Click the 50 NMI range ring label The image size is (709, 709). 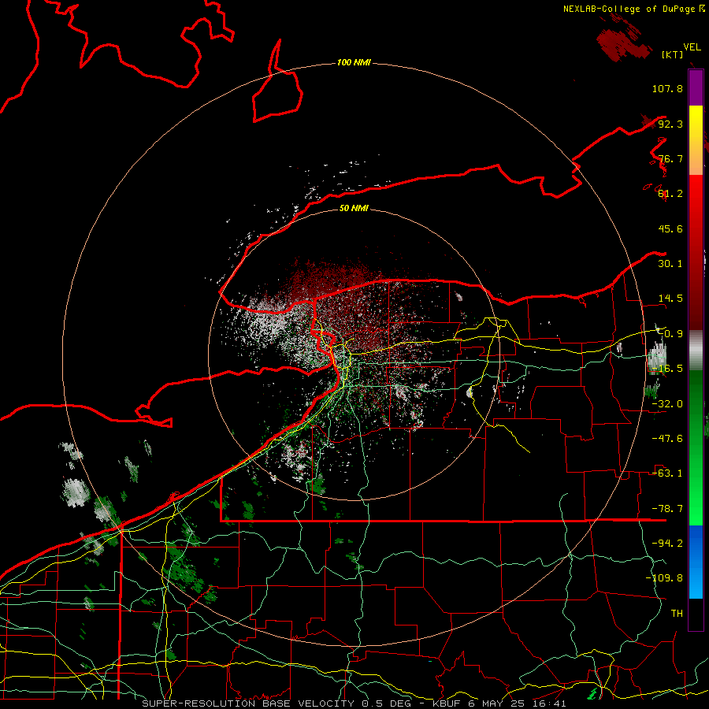click(354, 208)
